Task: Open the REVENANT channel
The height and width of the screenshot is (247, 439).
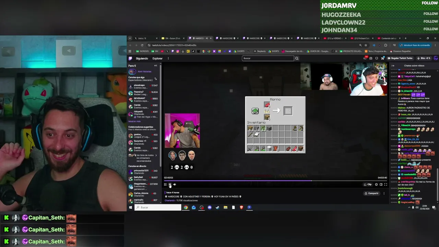Action: (x=143, y=100)
